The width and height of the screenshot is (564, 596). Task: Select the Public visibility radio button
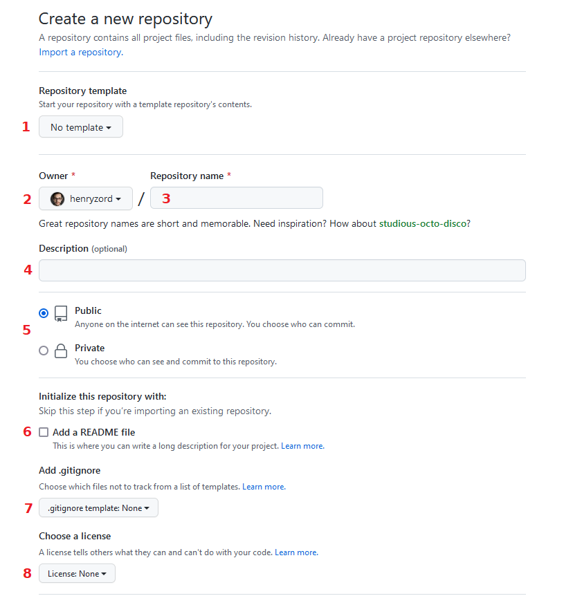tap(44, 313)
